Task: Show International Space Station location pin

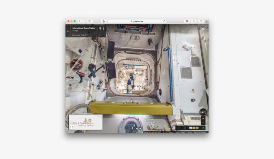Action: [100, 29]
